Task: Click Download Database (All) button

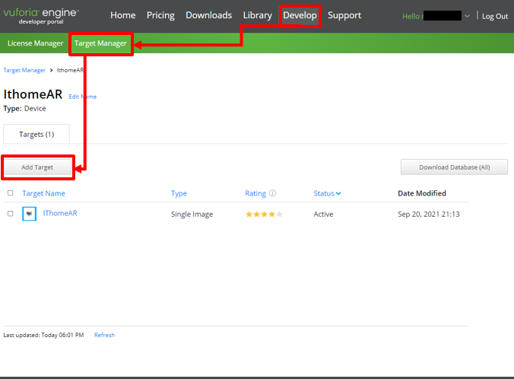Action: click(455, 167)
